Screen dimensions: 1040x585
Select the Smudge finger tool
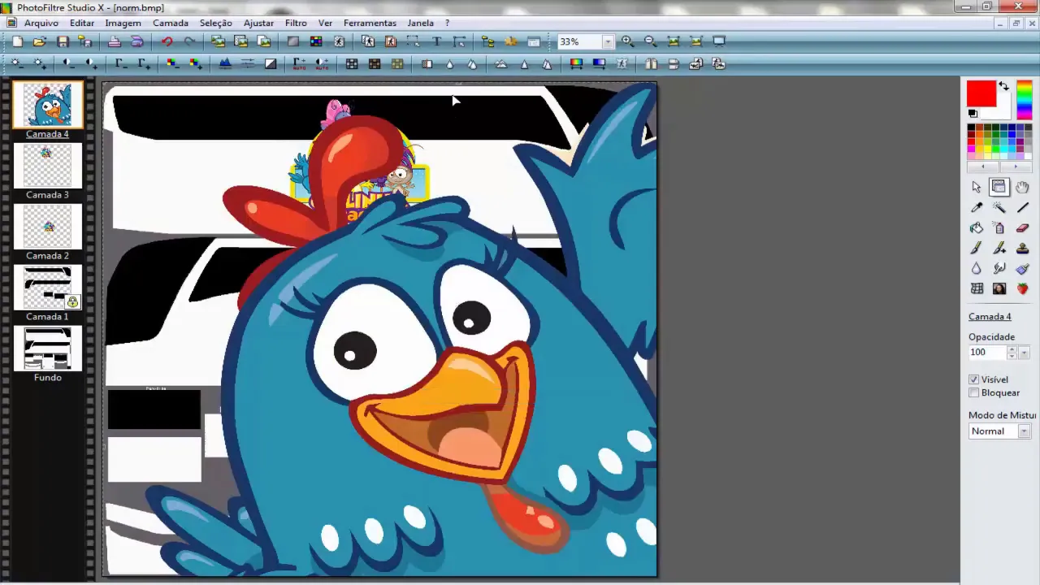(999, 268)
